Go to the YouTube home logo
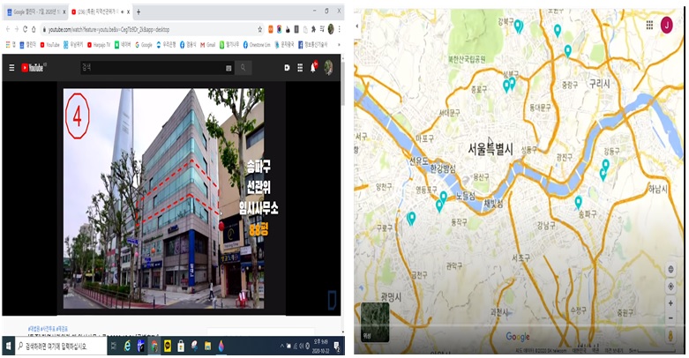 [33, 68]
